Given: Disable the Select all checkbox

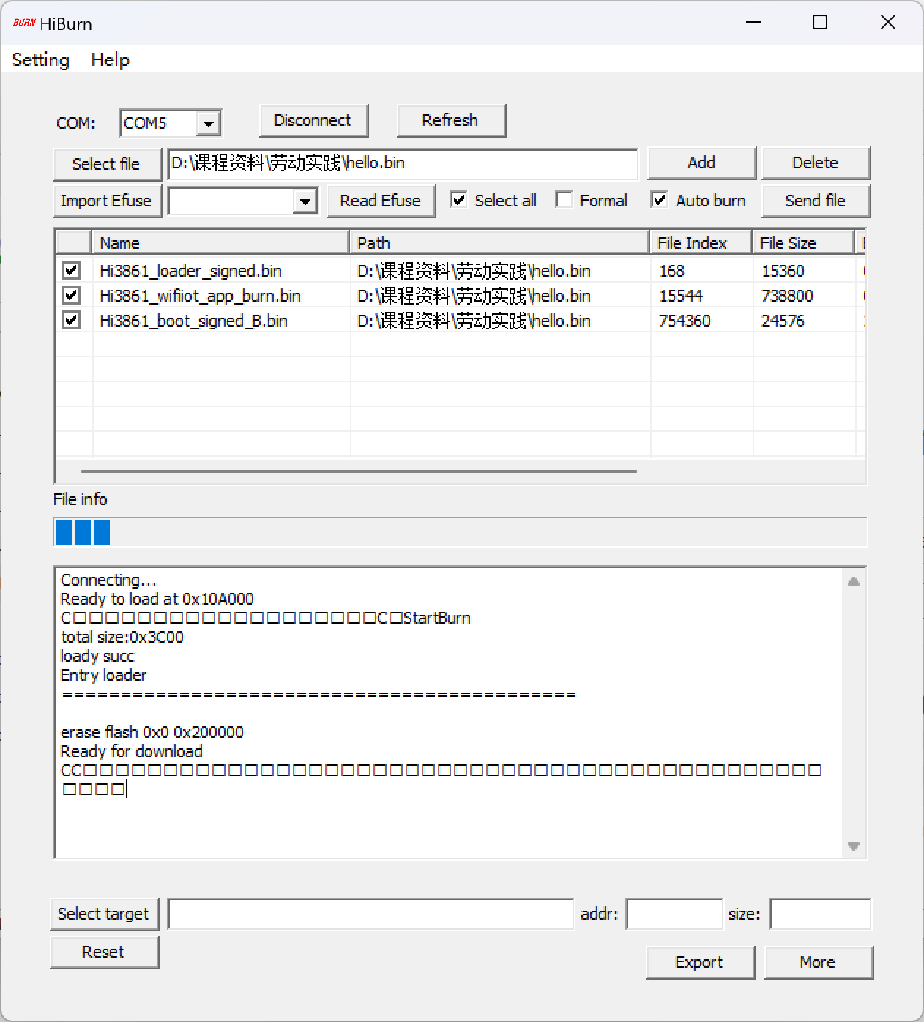Looking at the screenshot, I should tap(459, 200).
